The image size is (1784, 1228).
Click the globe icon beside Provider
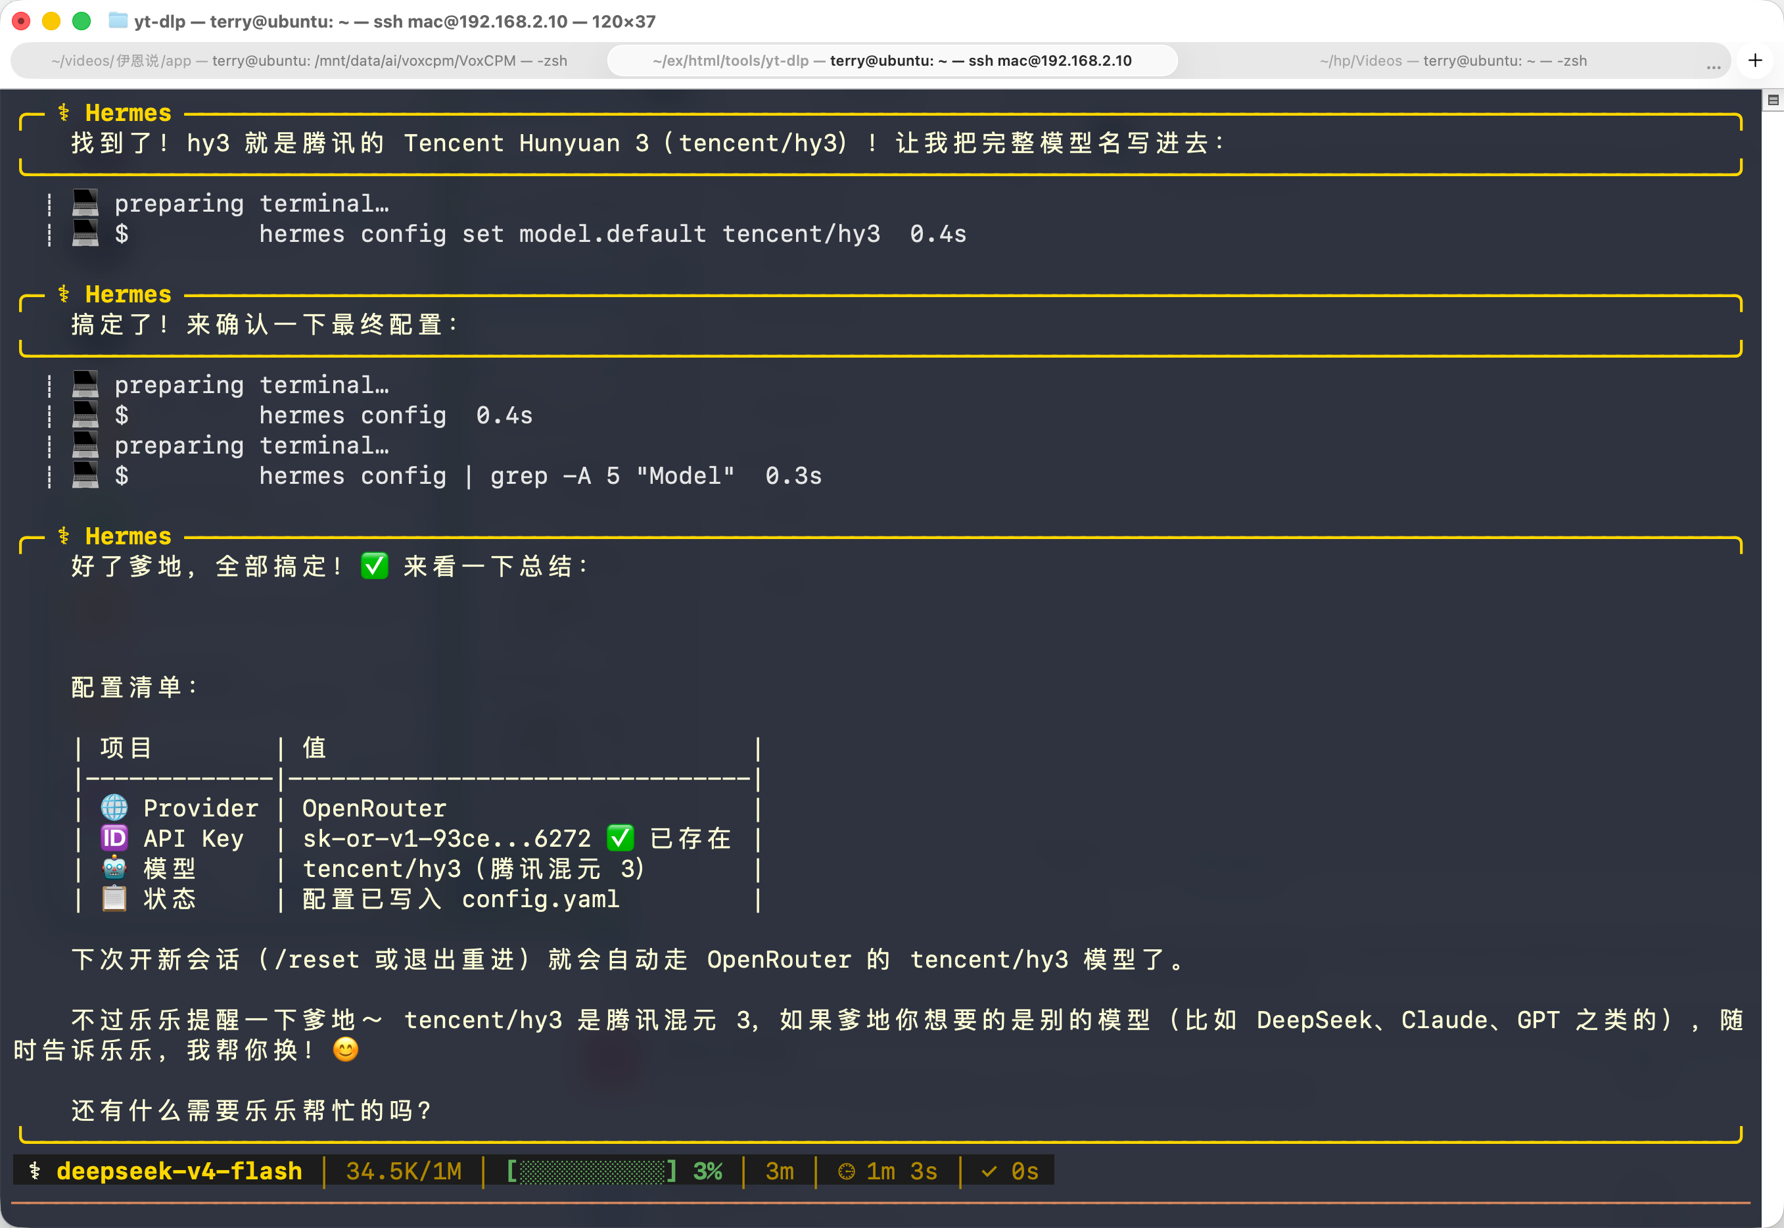pyautogui.click(x=114, y=807)
